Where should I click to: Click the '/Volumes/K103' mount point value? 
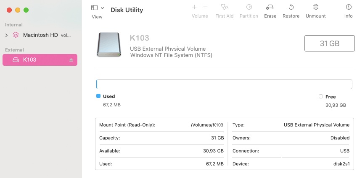pyautogui.click(x=207, y=125)
